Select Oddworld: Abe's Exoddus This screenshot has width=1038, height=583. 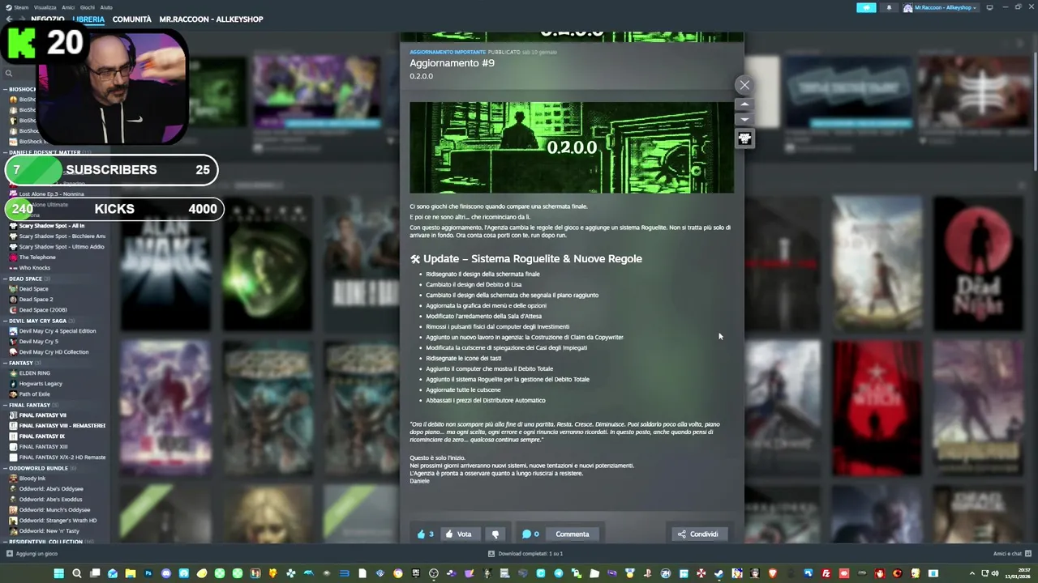[x=51, y=500]
